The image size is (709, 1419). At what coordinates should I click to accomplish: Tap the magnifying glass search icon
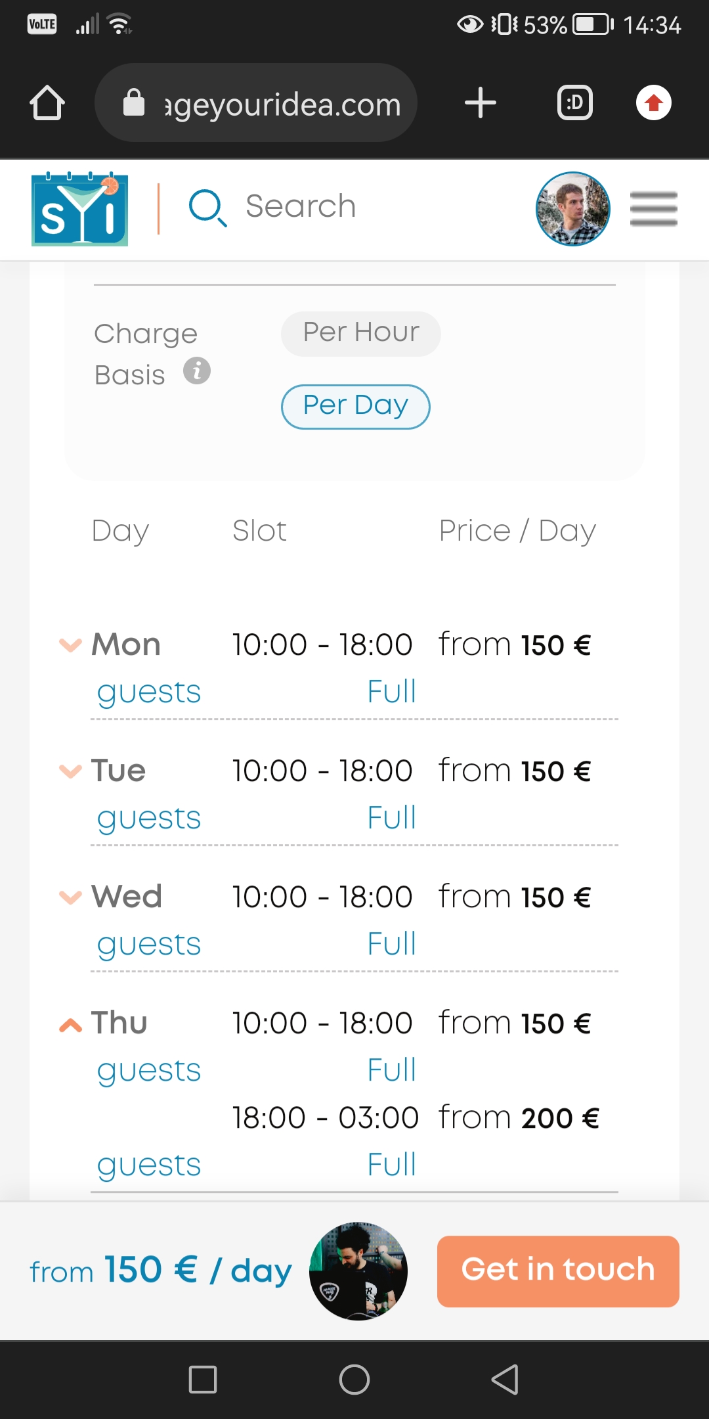[x=207, y=208]
